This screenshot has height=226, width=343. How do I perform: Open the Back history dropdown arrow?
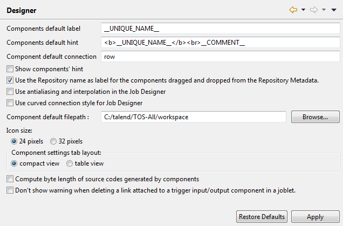click(x=303, y=10)
